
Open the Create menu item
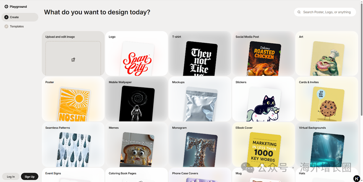point(20,17)
